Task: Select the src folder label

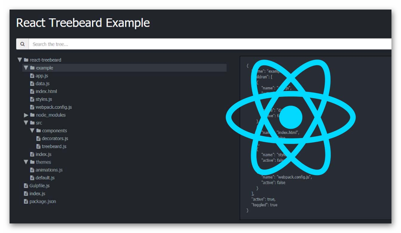Action: [39, 123]
